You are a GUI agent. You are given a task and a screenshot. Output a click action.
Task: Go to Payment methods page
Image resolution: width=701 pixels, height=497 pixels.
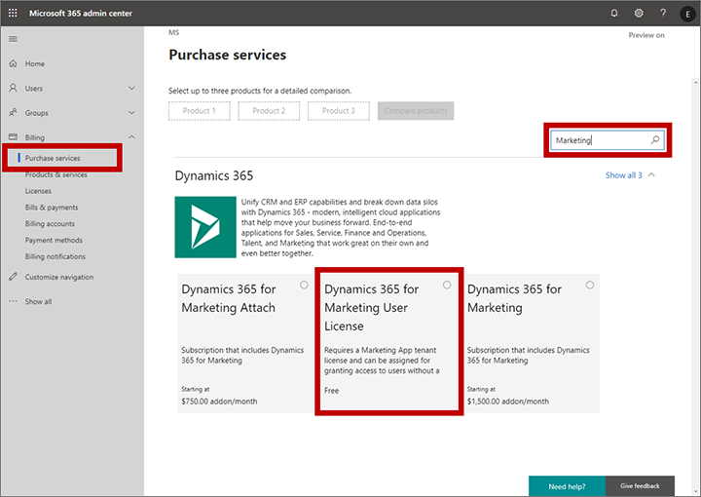coord(54,240)
